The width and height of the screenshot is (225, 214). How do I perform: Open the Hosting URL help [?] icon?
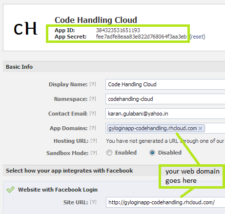click(x=94, y=141)
